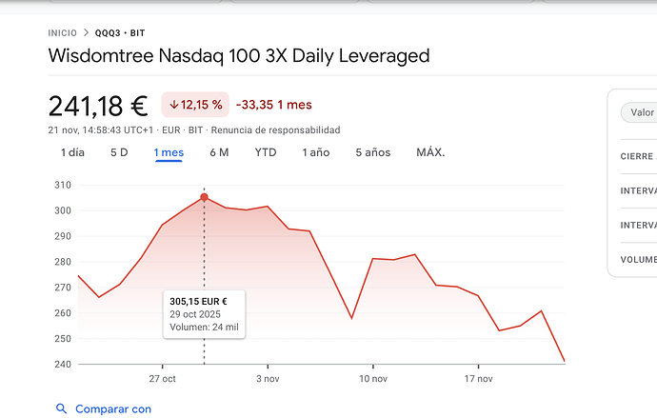Click the CIERRE row in the side panel
This screenshot has height=418, width=657.
pyautogui.click(x=638, y=156)
